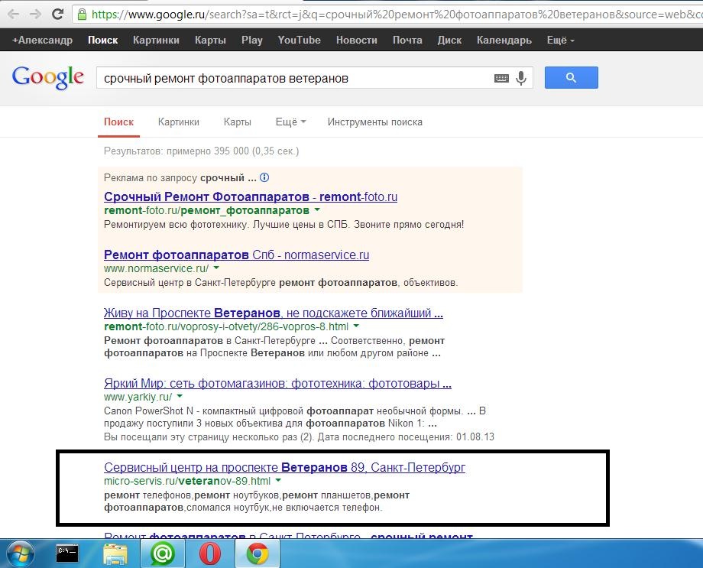Click the green padlock security icon
This screenshot has width=703, height=568.
(x=82, y=15)
